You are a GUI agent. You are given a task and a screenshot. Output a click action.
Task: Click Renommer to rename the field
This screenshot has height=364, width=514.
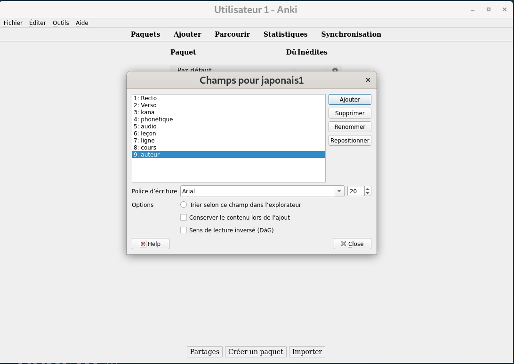(350, 127)
